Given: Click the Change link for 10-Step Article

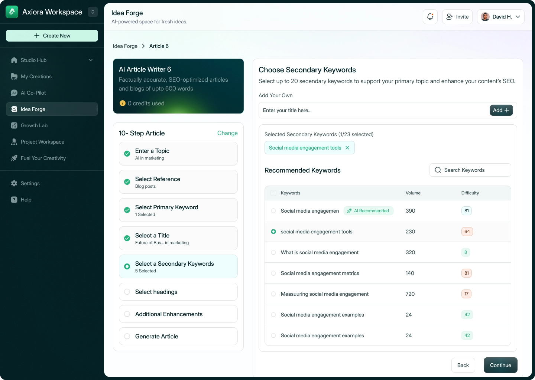Looking at the screenshot, I should (227, 133).
